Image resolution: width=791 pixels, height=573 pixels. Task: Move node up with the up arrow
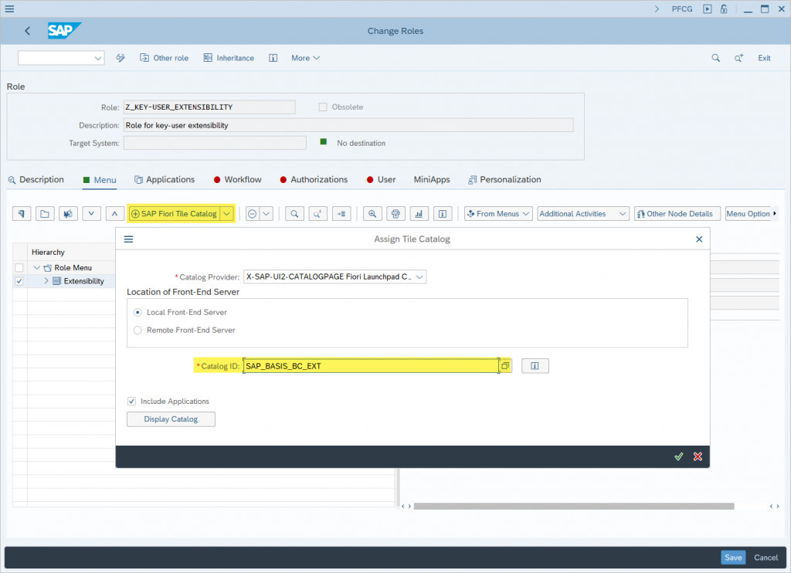coord(114,213)
